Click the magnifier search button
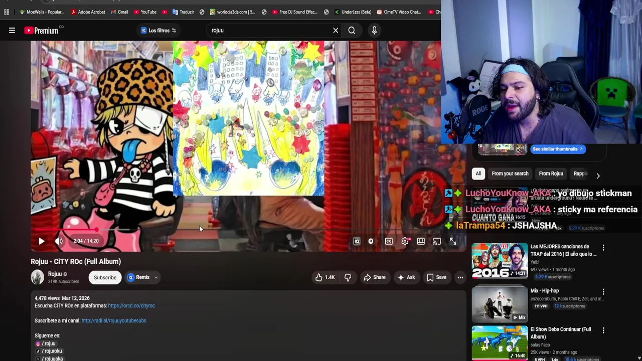This screenshot has width=642, height=361. 352,31
